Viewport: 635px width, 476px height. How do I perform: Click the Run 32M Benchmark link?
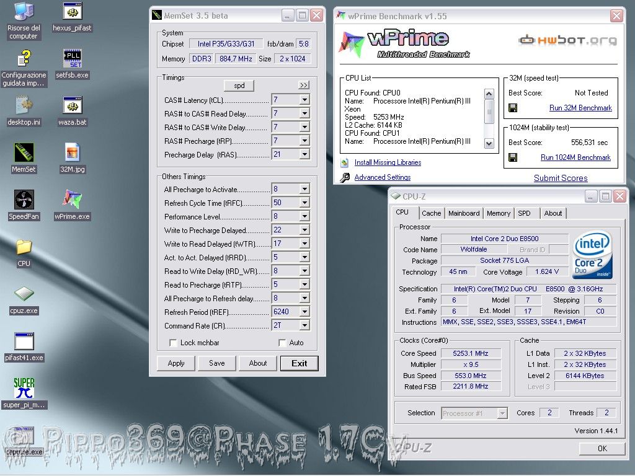click(580, 108)
